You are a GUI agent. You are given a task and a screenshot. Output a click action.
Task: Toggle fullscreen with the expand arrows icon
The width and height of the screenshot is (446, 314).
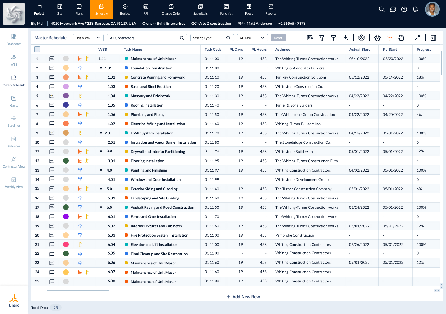tap(417, 37)
